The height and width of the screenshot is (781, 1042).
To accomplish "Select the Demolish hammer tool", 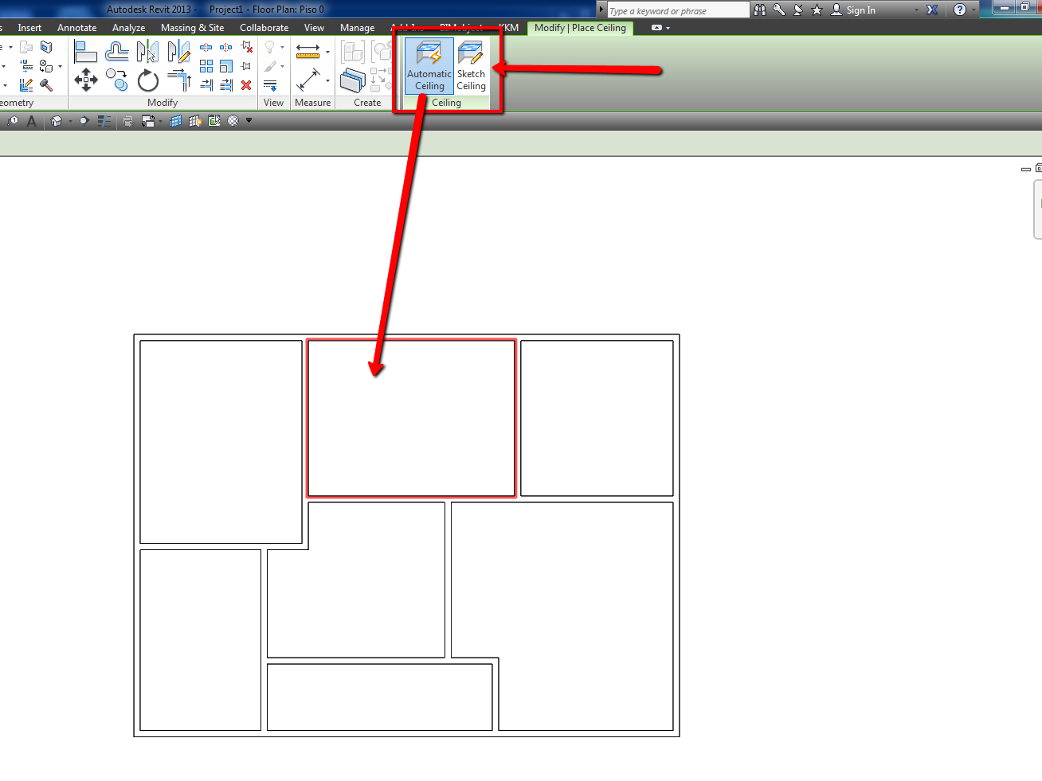I will tap(46, 84).
